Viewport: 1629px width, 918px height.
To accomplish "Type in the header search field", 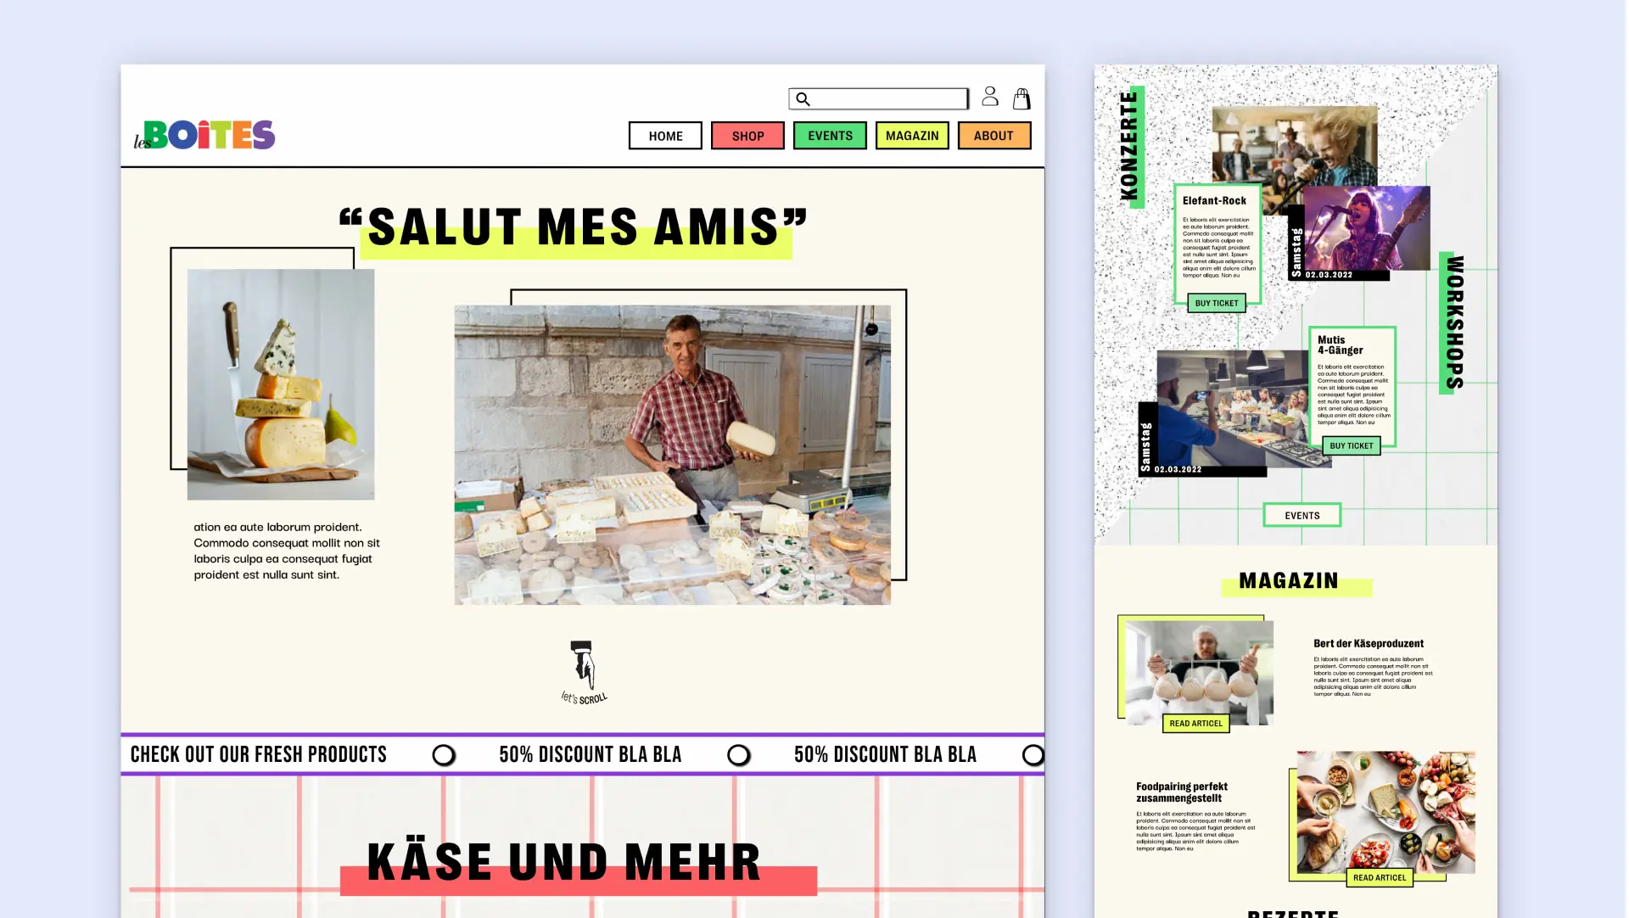I will click(889, 99).
